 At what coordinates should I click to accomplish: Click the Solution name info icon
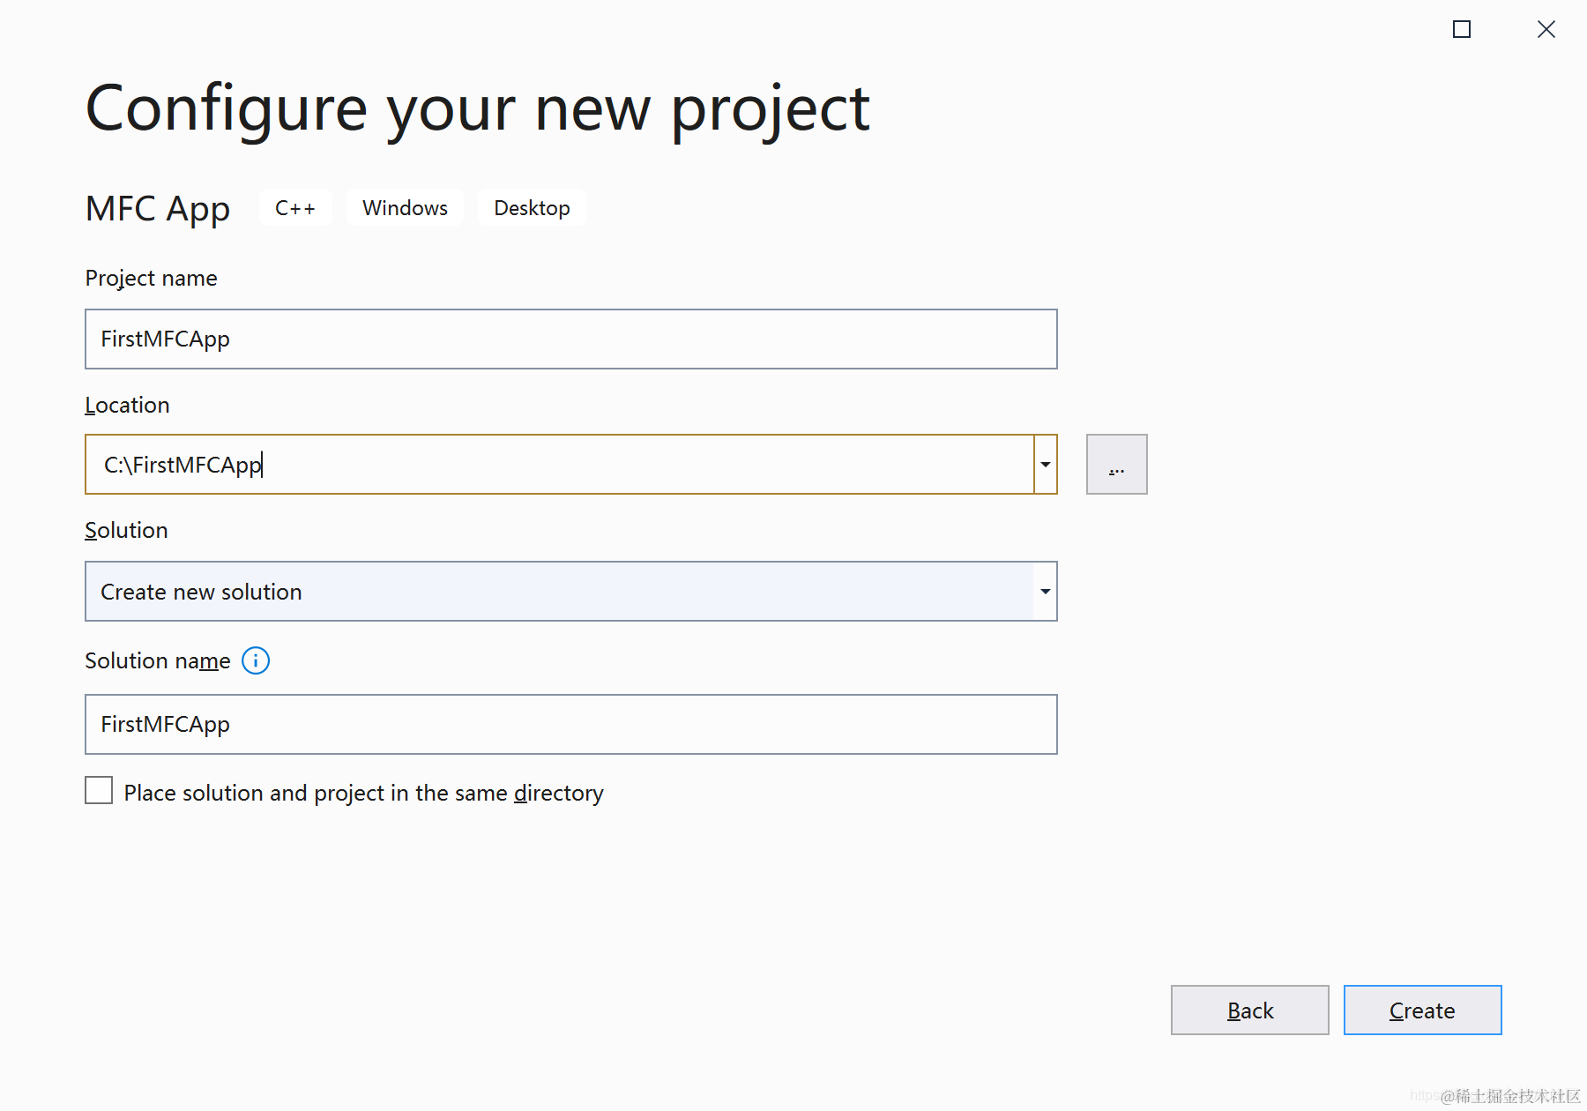[256, 660]
